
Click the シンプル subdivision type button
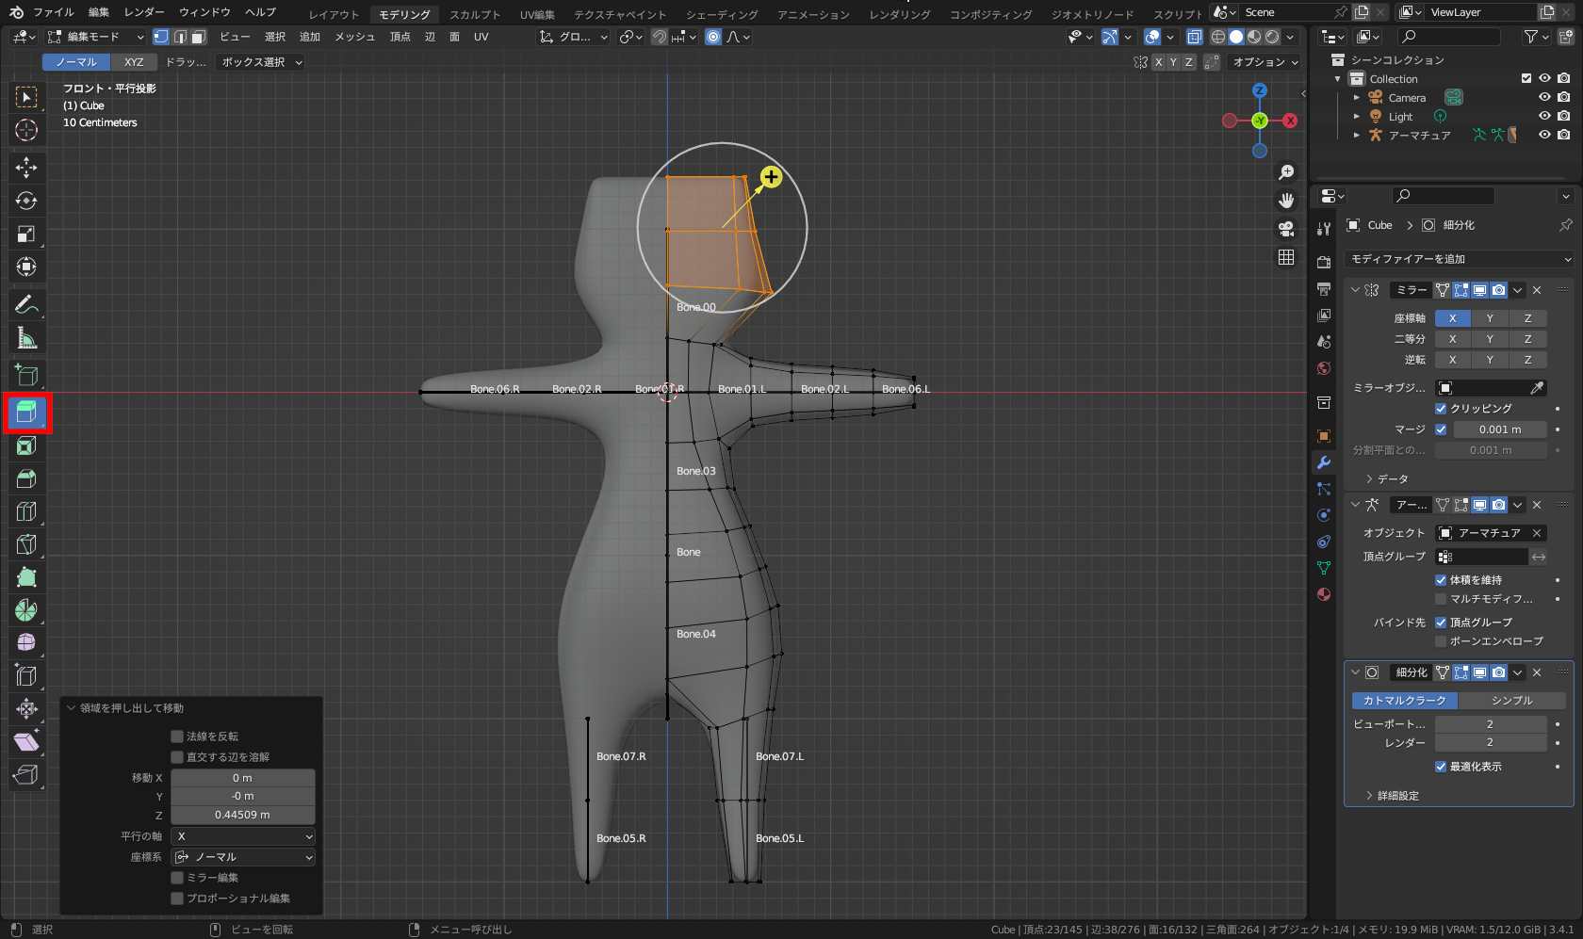point(1511,701)
